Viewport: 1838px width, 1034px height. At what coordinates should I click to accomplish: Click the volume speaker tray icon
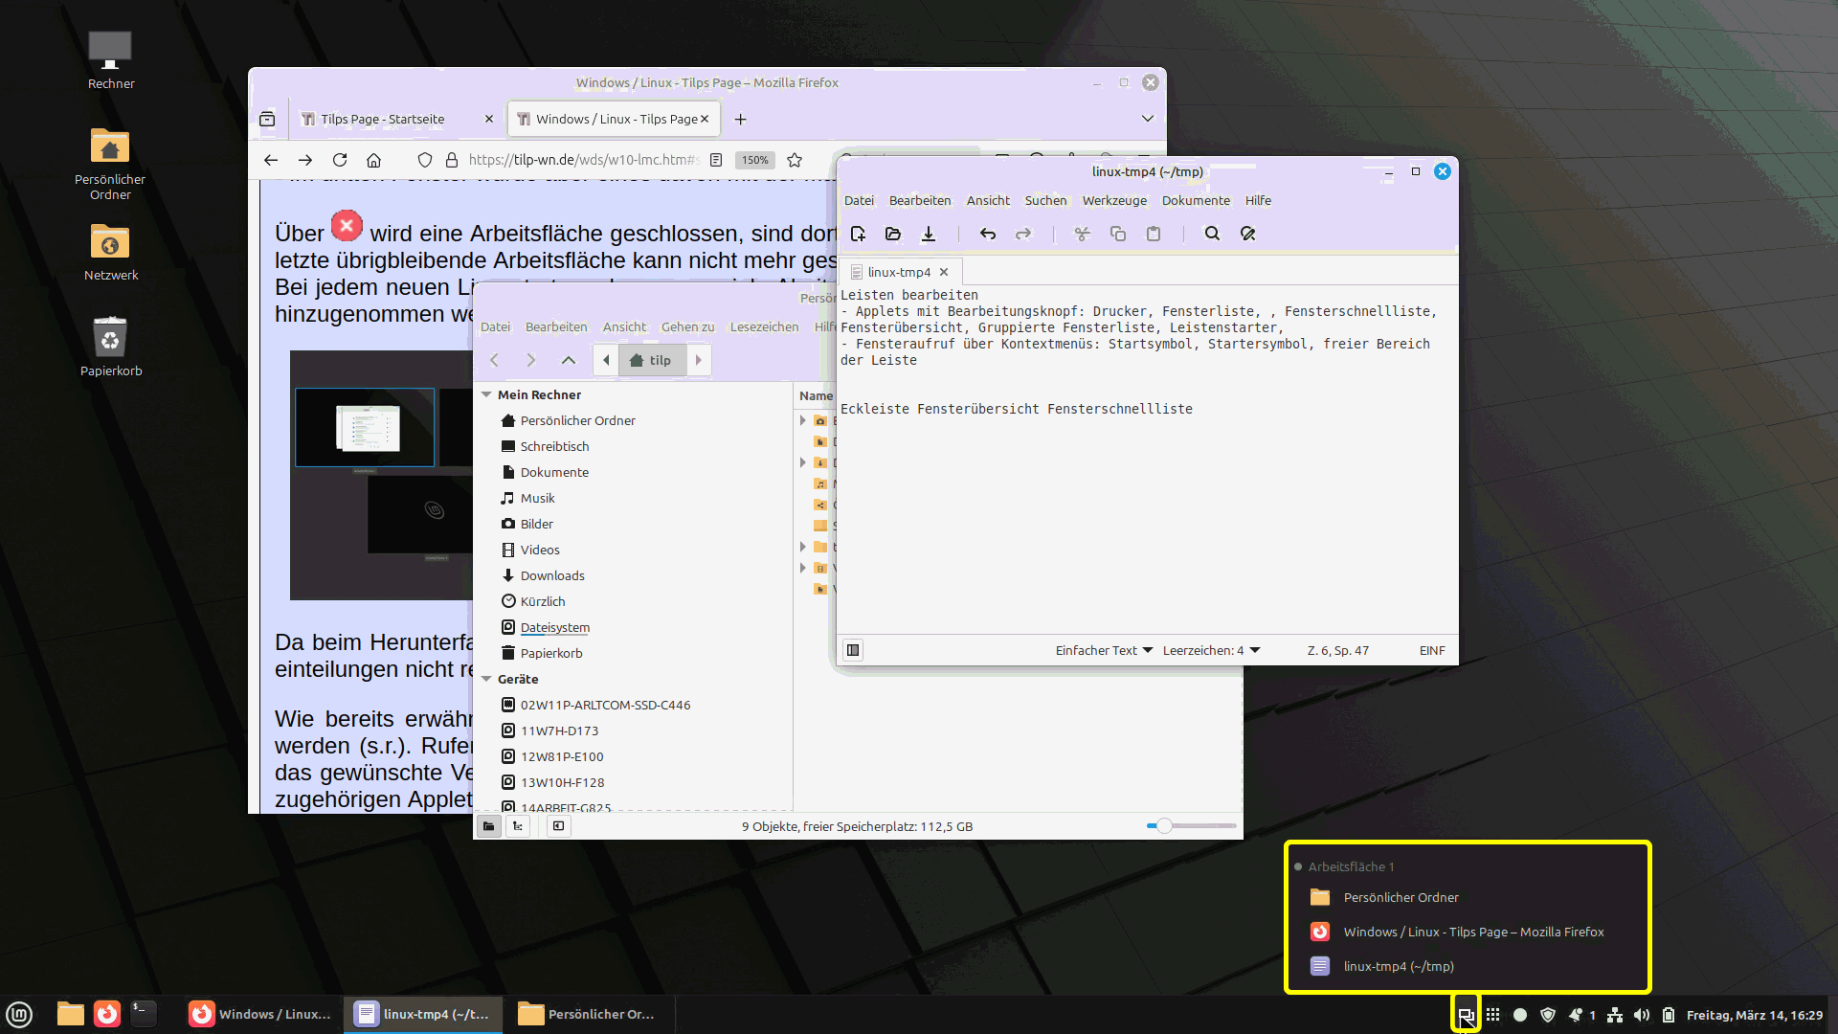click(1642, 1015)
